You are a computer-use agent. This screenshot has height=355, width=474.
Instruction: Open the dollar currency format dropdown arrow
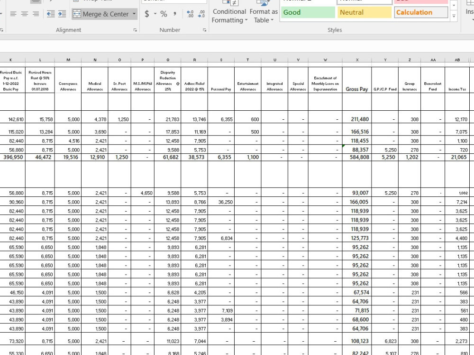[x=155, y=14]
